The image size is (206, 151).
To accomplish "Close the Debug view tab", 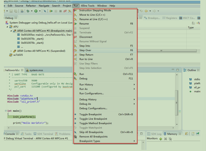I will tap(16, 18).
